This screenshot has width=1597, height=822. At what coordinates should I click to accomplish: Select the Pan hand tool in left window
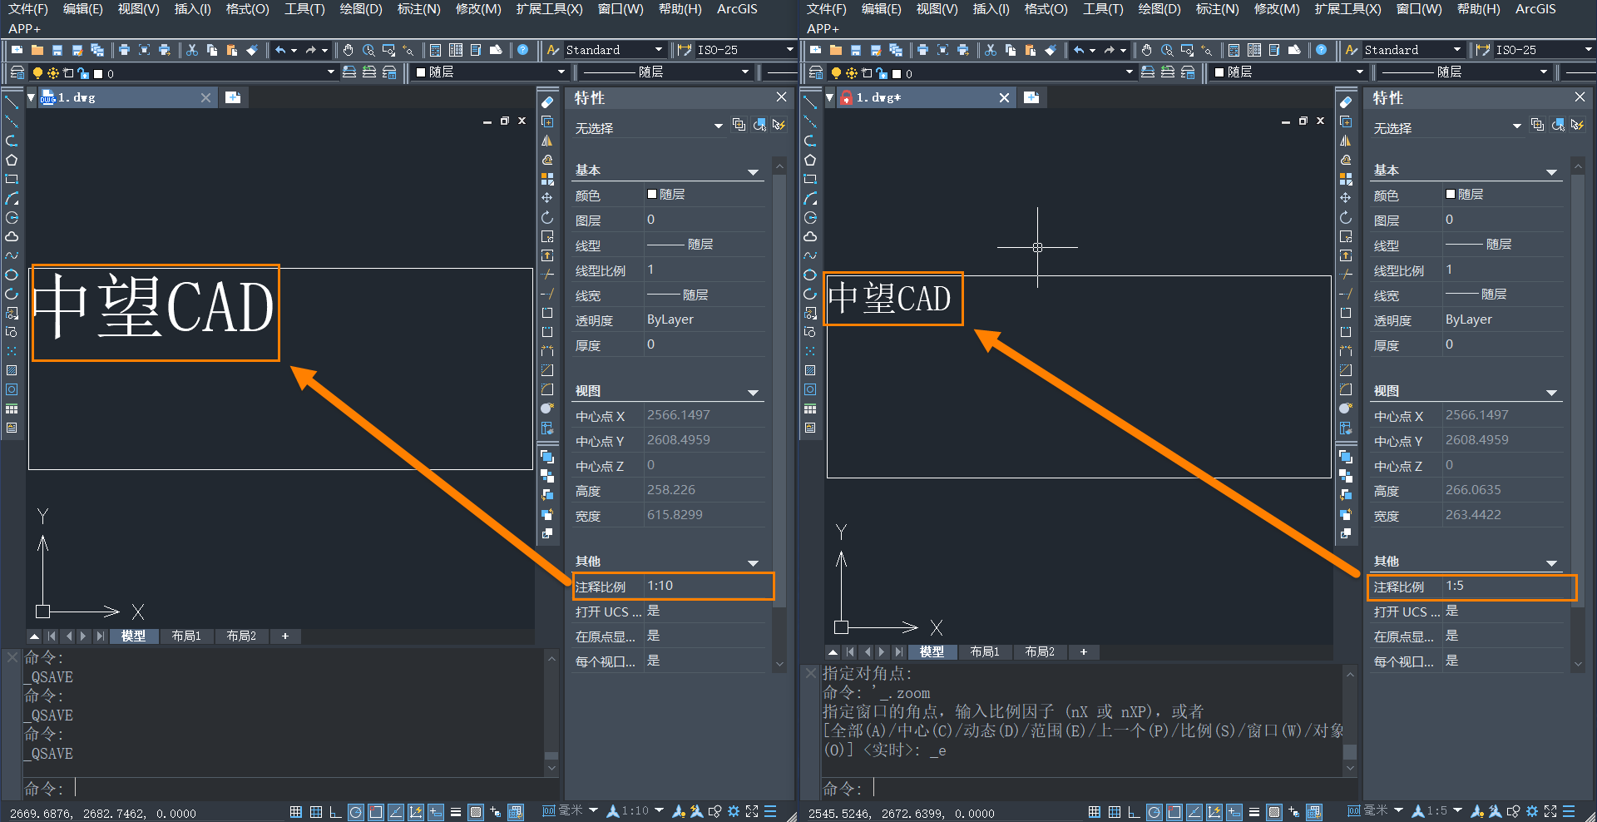tap(349, 50)
